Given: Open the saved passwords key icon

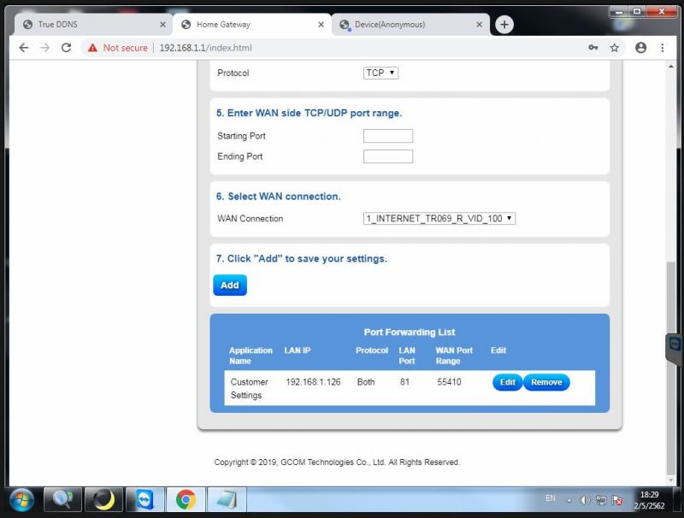Looking at the screenshot, I should click(x=593, y=48).
